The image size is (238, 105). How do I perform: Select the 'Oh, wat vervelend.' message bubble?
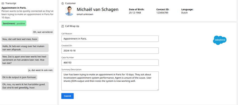(x=43, y=32)
